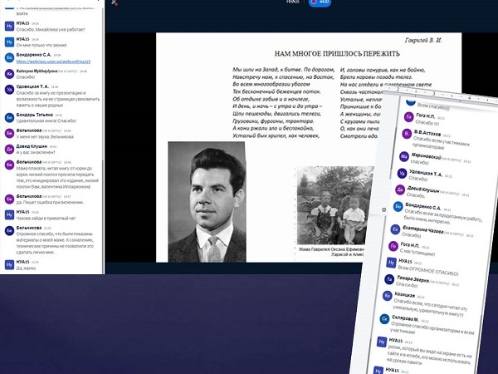Viewport: 498px width, 374px height.
Task: Click message 'Всем ОГРОМНОЕ СПАСИБО!' in overlay
Action: click(427, 272)
